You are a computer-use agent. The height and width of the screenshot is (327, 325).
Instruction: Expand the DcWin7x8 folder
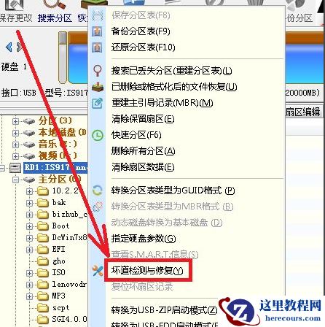(x=29, y=238)
